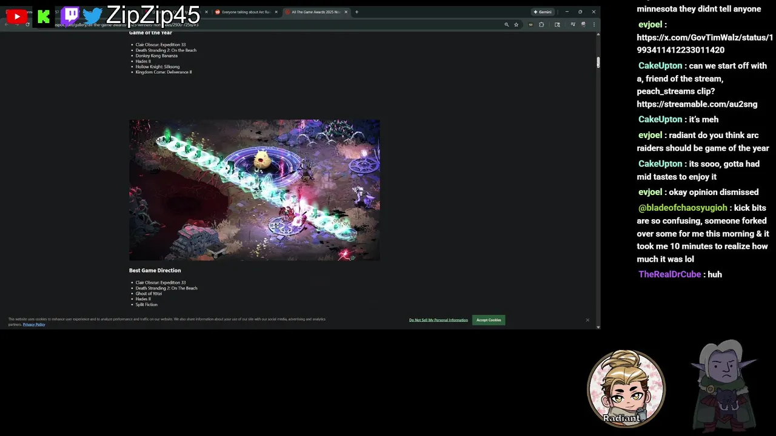Select Death Stranding 2: On the Beach under Game of the Year
Screen dimensions: 776x436
coord(166,50)
